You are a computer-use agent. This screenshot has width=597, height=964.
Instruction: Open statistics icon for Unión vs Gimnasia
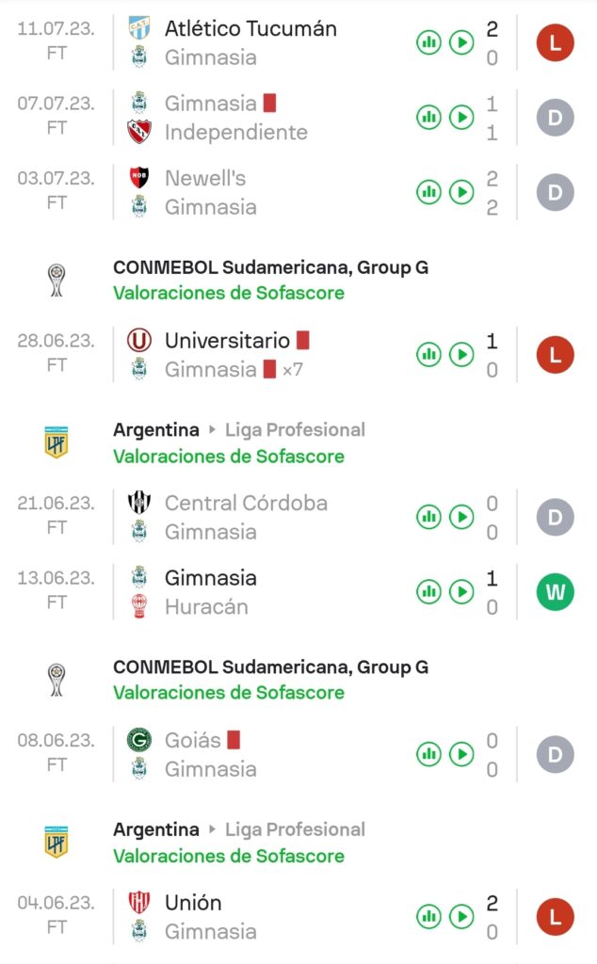tap(429, 916)
